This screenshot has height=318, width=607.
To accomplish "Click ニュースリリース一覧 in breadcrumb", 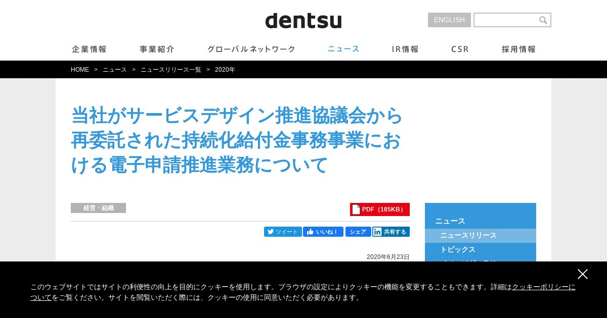I will coord(171,70).
